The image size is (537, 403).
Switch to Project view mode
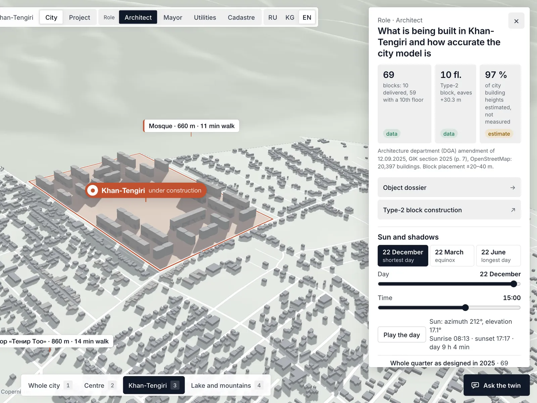pos(80,17)
